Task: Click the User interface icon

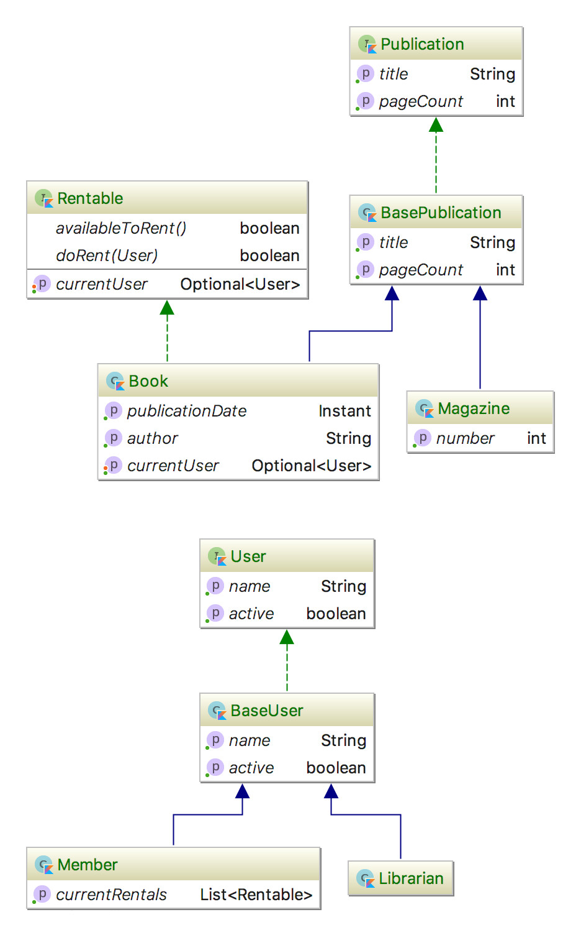Action: click(217, 556)
